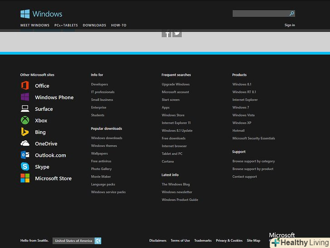Click the Windows Phone icon

25,97
